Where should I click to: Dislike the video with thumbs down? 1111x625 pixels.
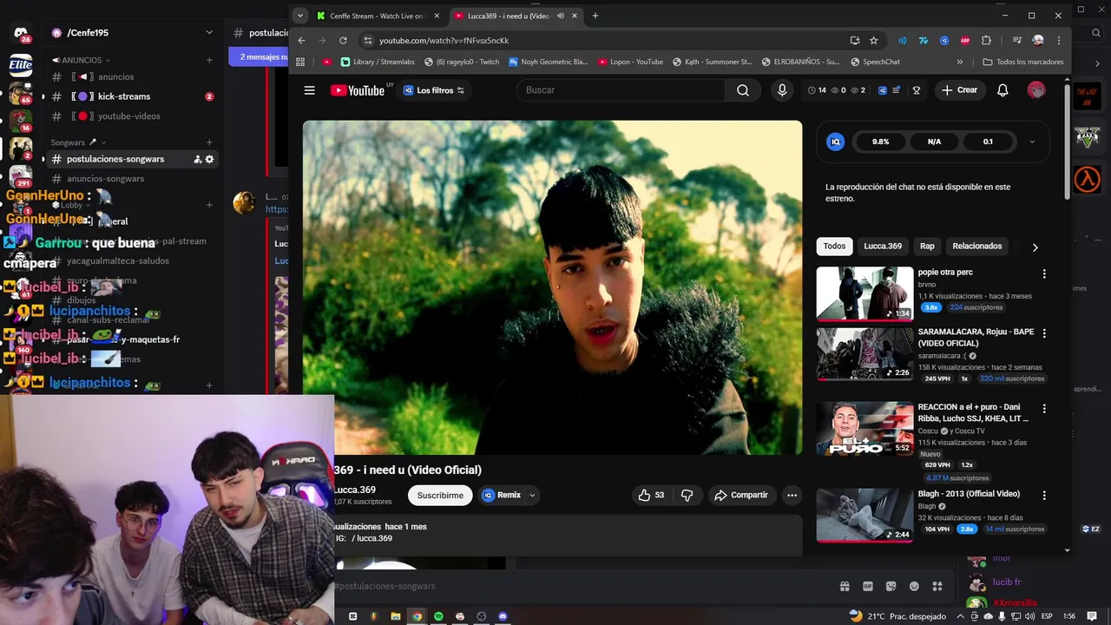(687, 495)
